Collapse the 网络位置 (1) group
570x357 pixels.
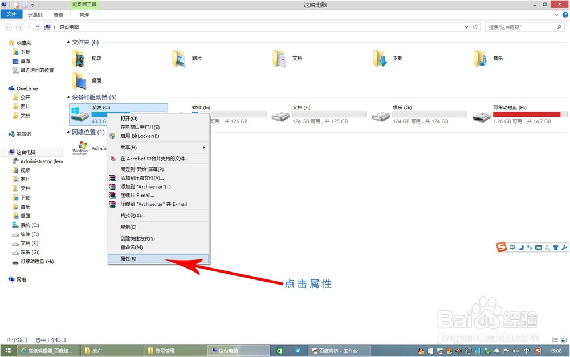(x=68, y=132)
